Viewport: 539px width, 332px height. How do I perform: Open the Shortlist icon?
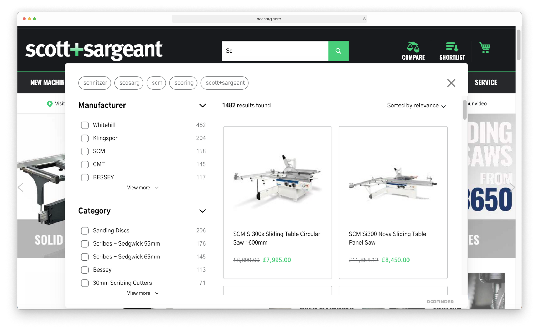452,47
